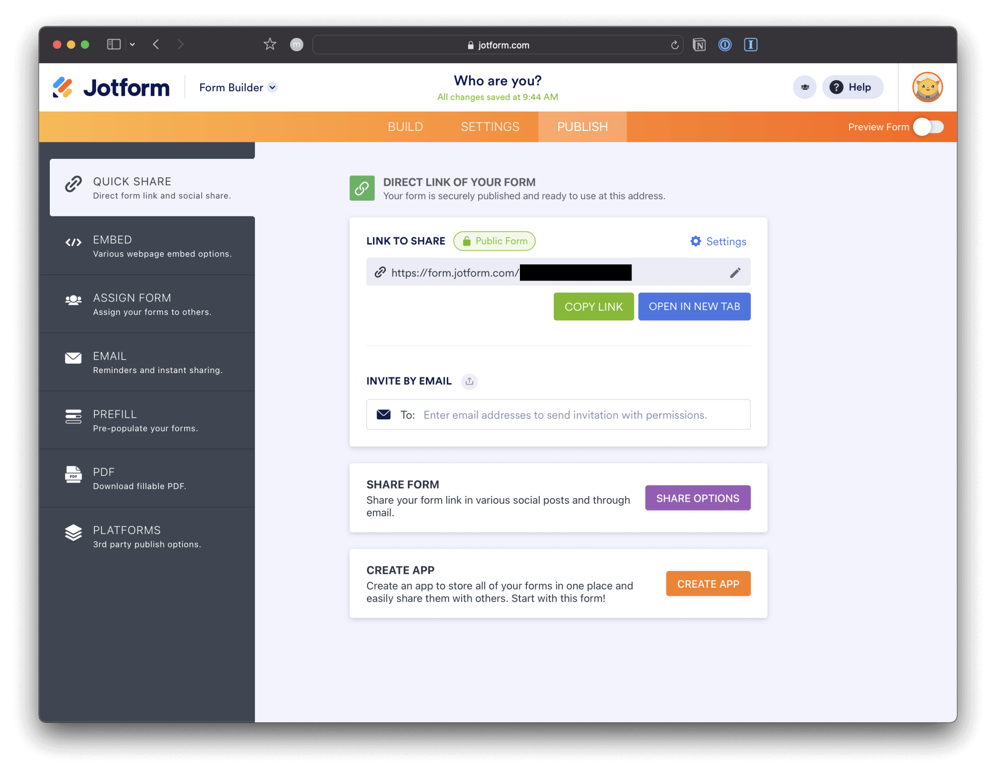The height and width of the screenshot is (774, 996).
Task: Click the PDF document icon
Action: point(73,475)
